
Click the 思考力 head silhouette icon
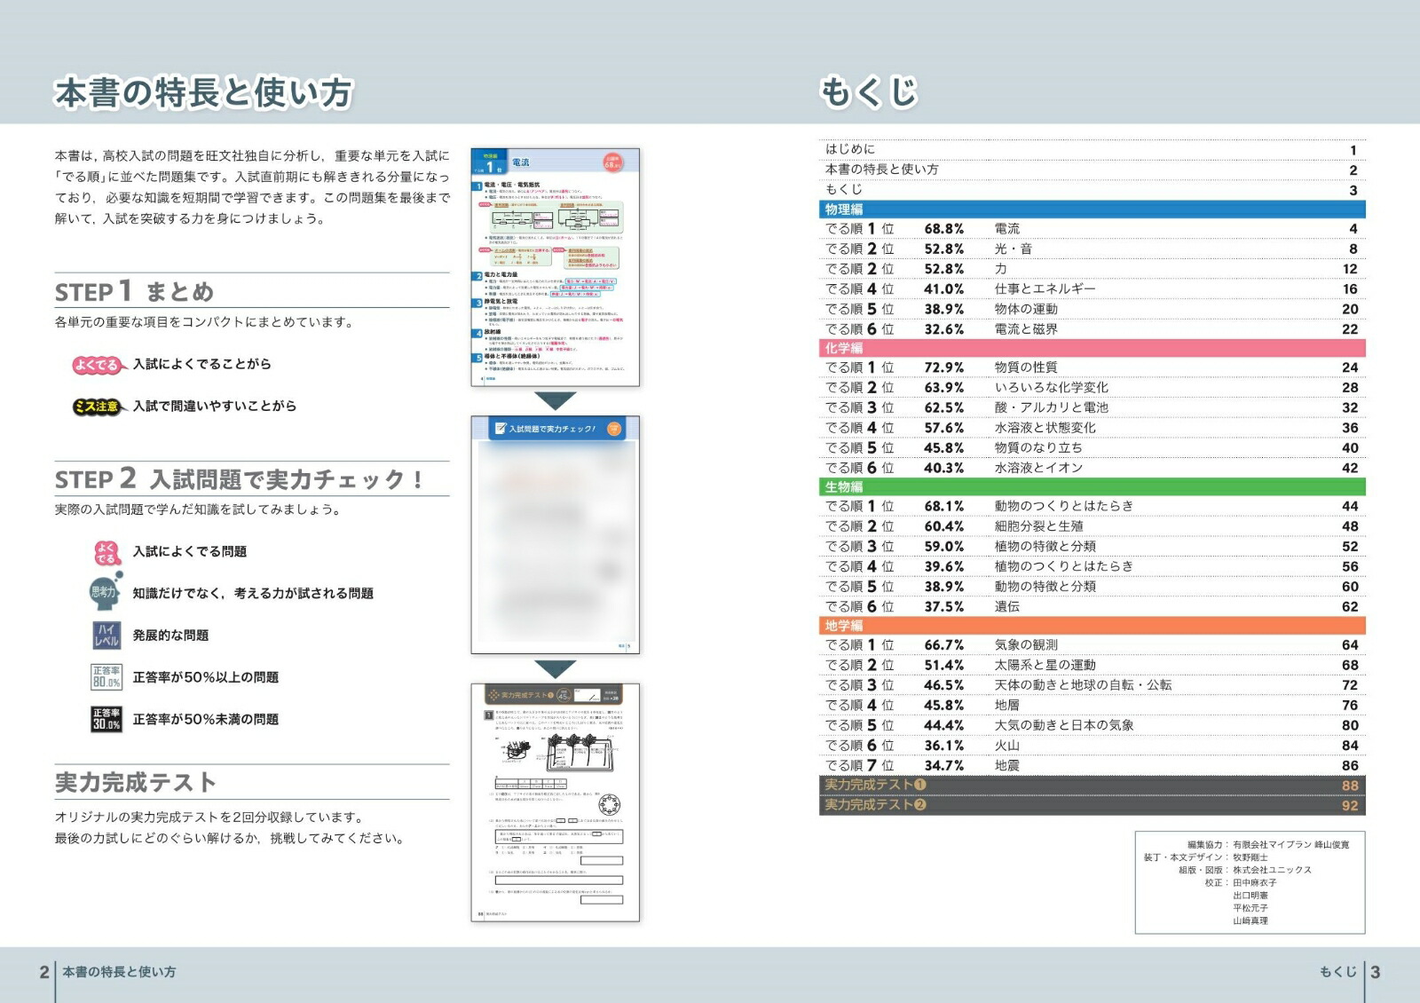(106, 592)
